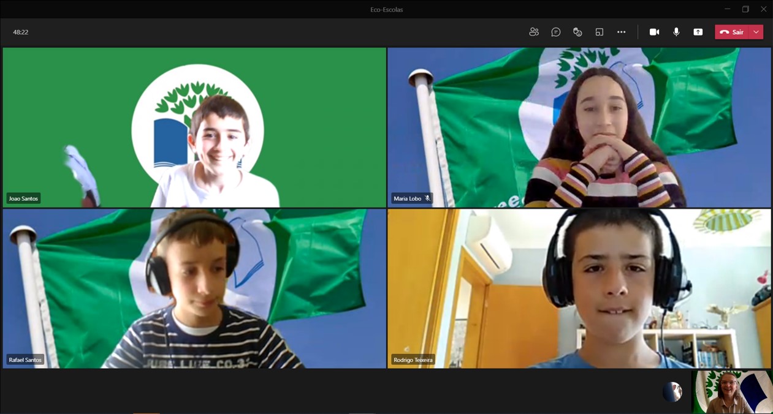
Task: Mute the microphone
Action: (x=676, y=32)
